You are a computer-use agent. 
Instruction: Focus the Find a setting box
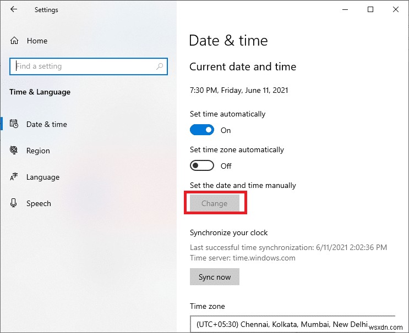pyautogui.click(x=89, y=66)
